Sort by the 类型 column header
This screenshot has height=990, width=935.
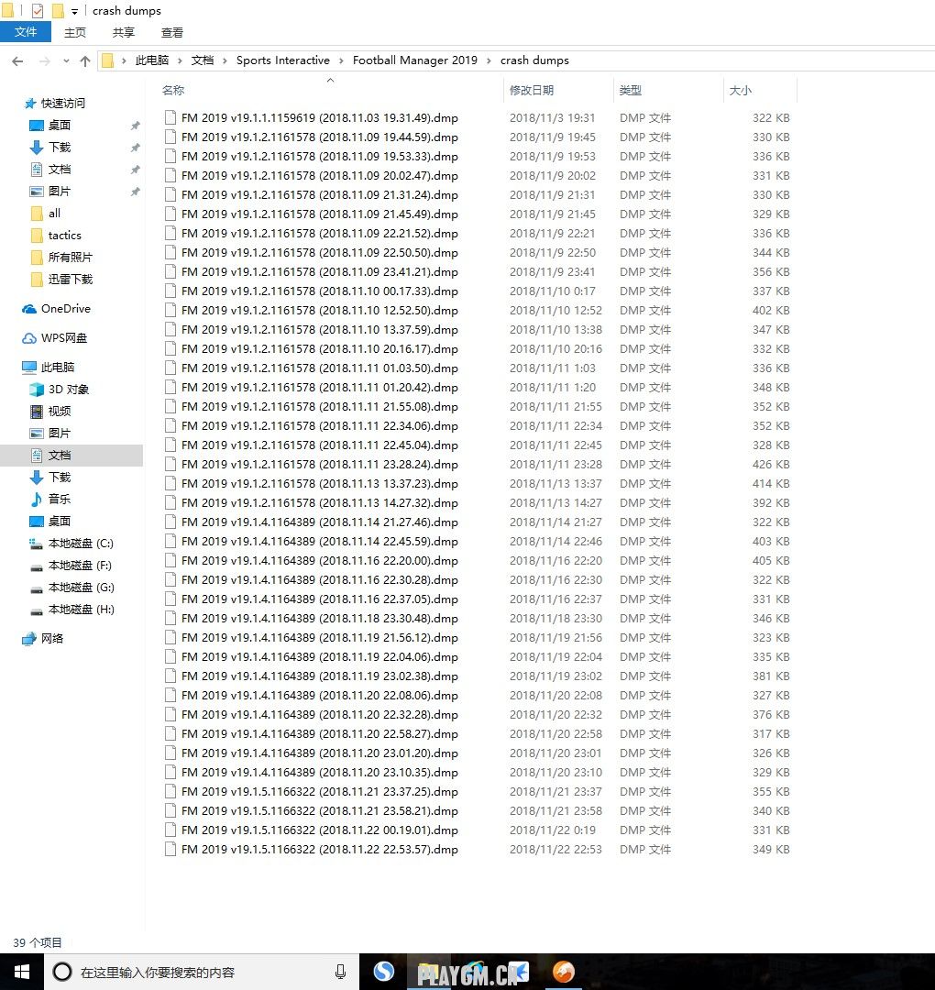pyautogui.click(x=630, y=90)
